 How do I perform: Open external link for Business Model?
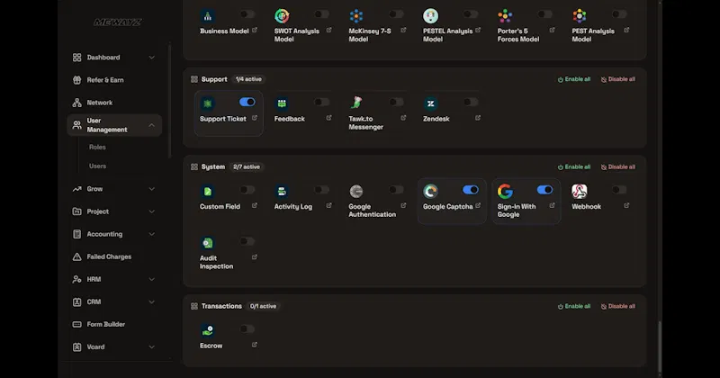(x=255, y=31)
